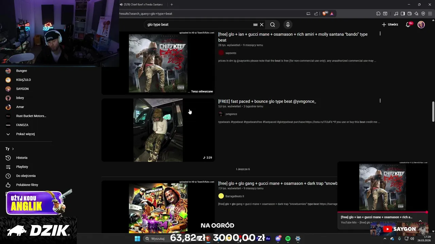Start voice search with the microphone icon

288,24
